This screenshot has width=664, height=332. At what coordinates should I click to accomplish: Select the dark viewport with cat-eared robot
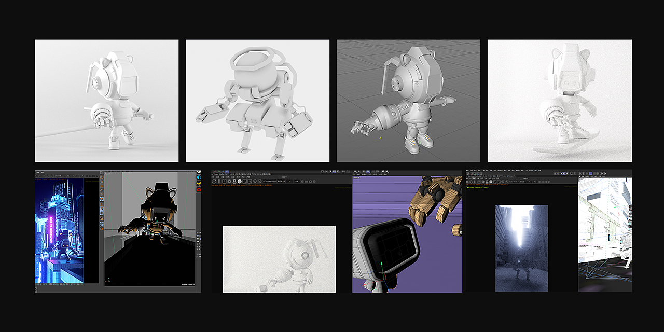[150, 229]
